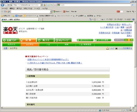Open the ゲームを探す favorite link
The height and width of the screenshot is (112, 137).
(78, 16)
